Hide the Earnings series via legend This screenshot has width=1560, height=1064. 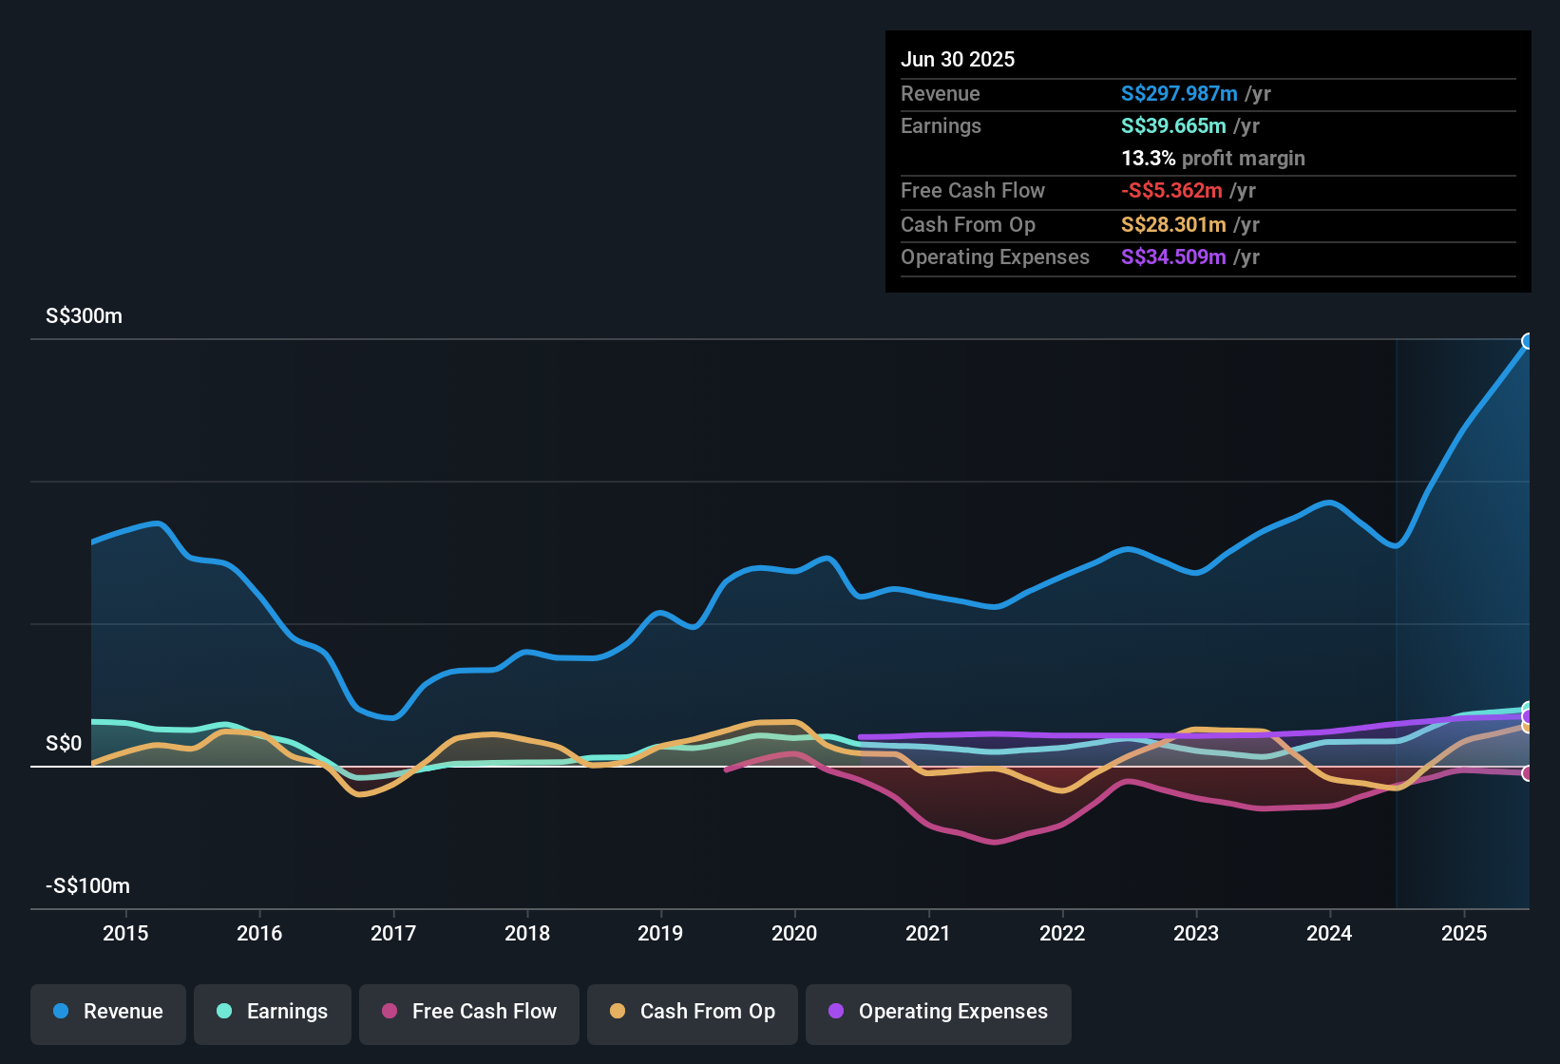(272, 1012)
